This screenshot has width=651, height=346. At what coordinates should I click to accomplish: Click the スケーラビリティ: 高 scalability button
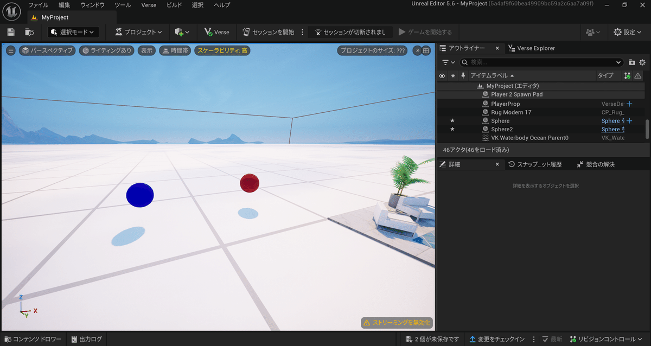[x=222, y=50]
